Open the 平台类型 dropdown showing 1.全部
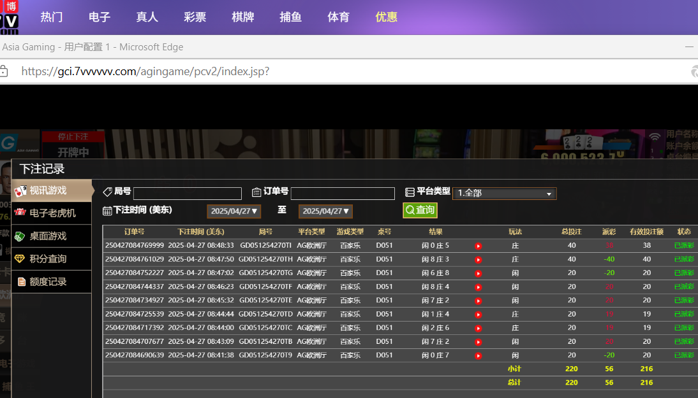Screen dimensions: 698x398 [503, 194]
